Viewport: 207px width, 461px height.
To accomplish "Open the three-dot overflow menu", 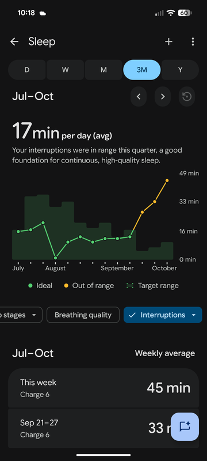I will (x=193, y=41).
